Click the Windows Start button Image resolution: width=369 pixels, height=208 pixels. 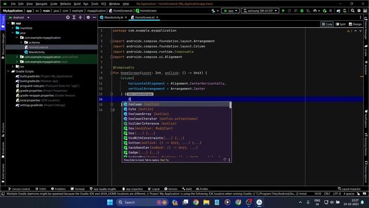point(110,202)
